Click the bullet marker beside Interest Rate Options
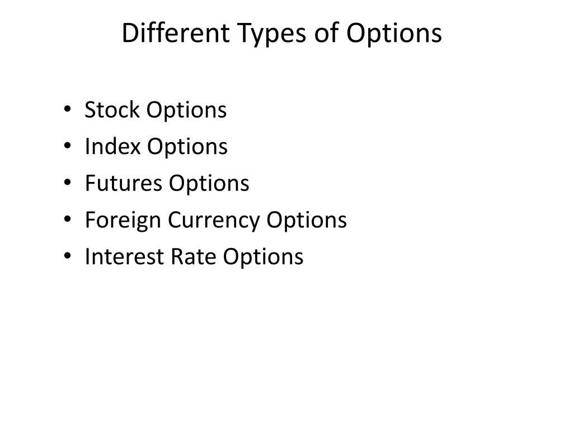Viewport: 573px width, 430px height. 67,255
